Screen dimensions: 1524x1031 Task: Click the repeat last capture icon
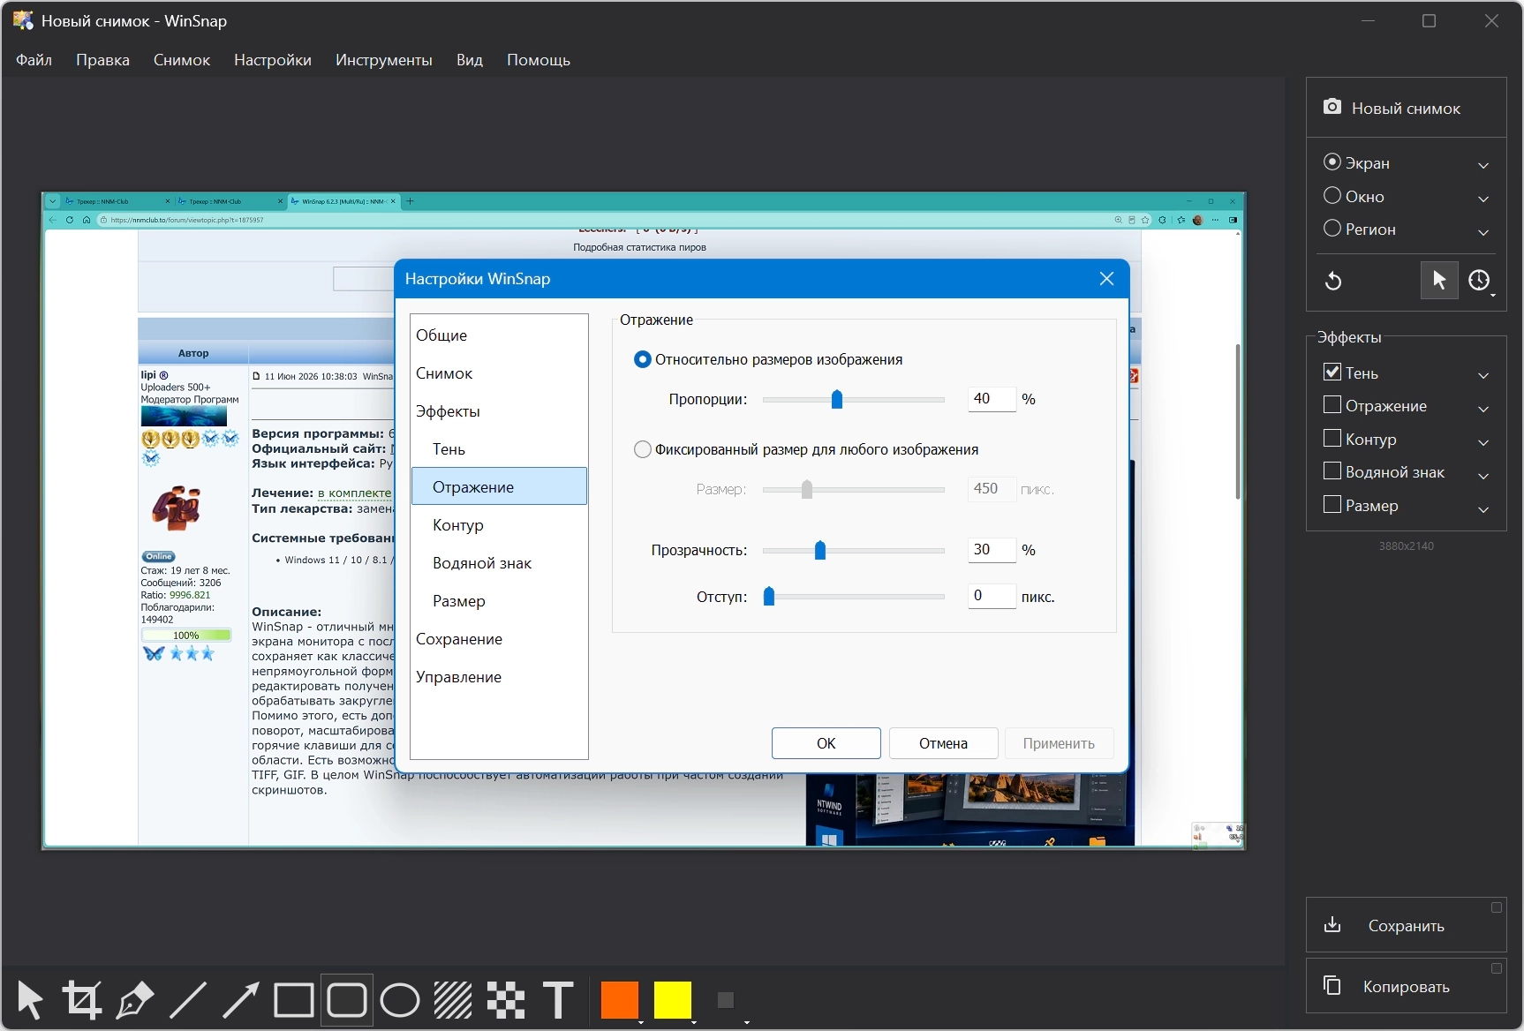click(1333, 281)
